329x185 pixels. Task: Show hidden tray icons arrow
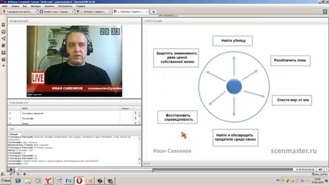pos(283,180)
